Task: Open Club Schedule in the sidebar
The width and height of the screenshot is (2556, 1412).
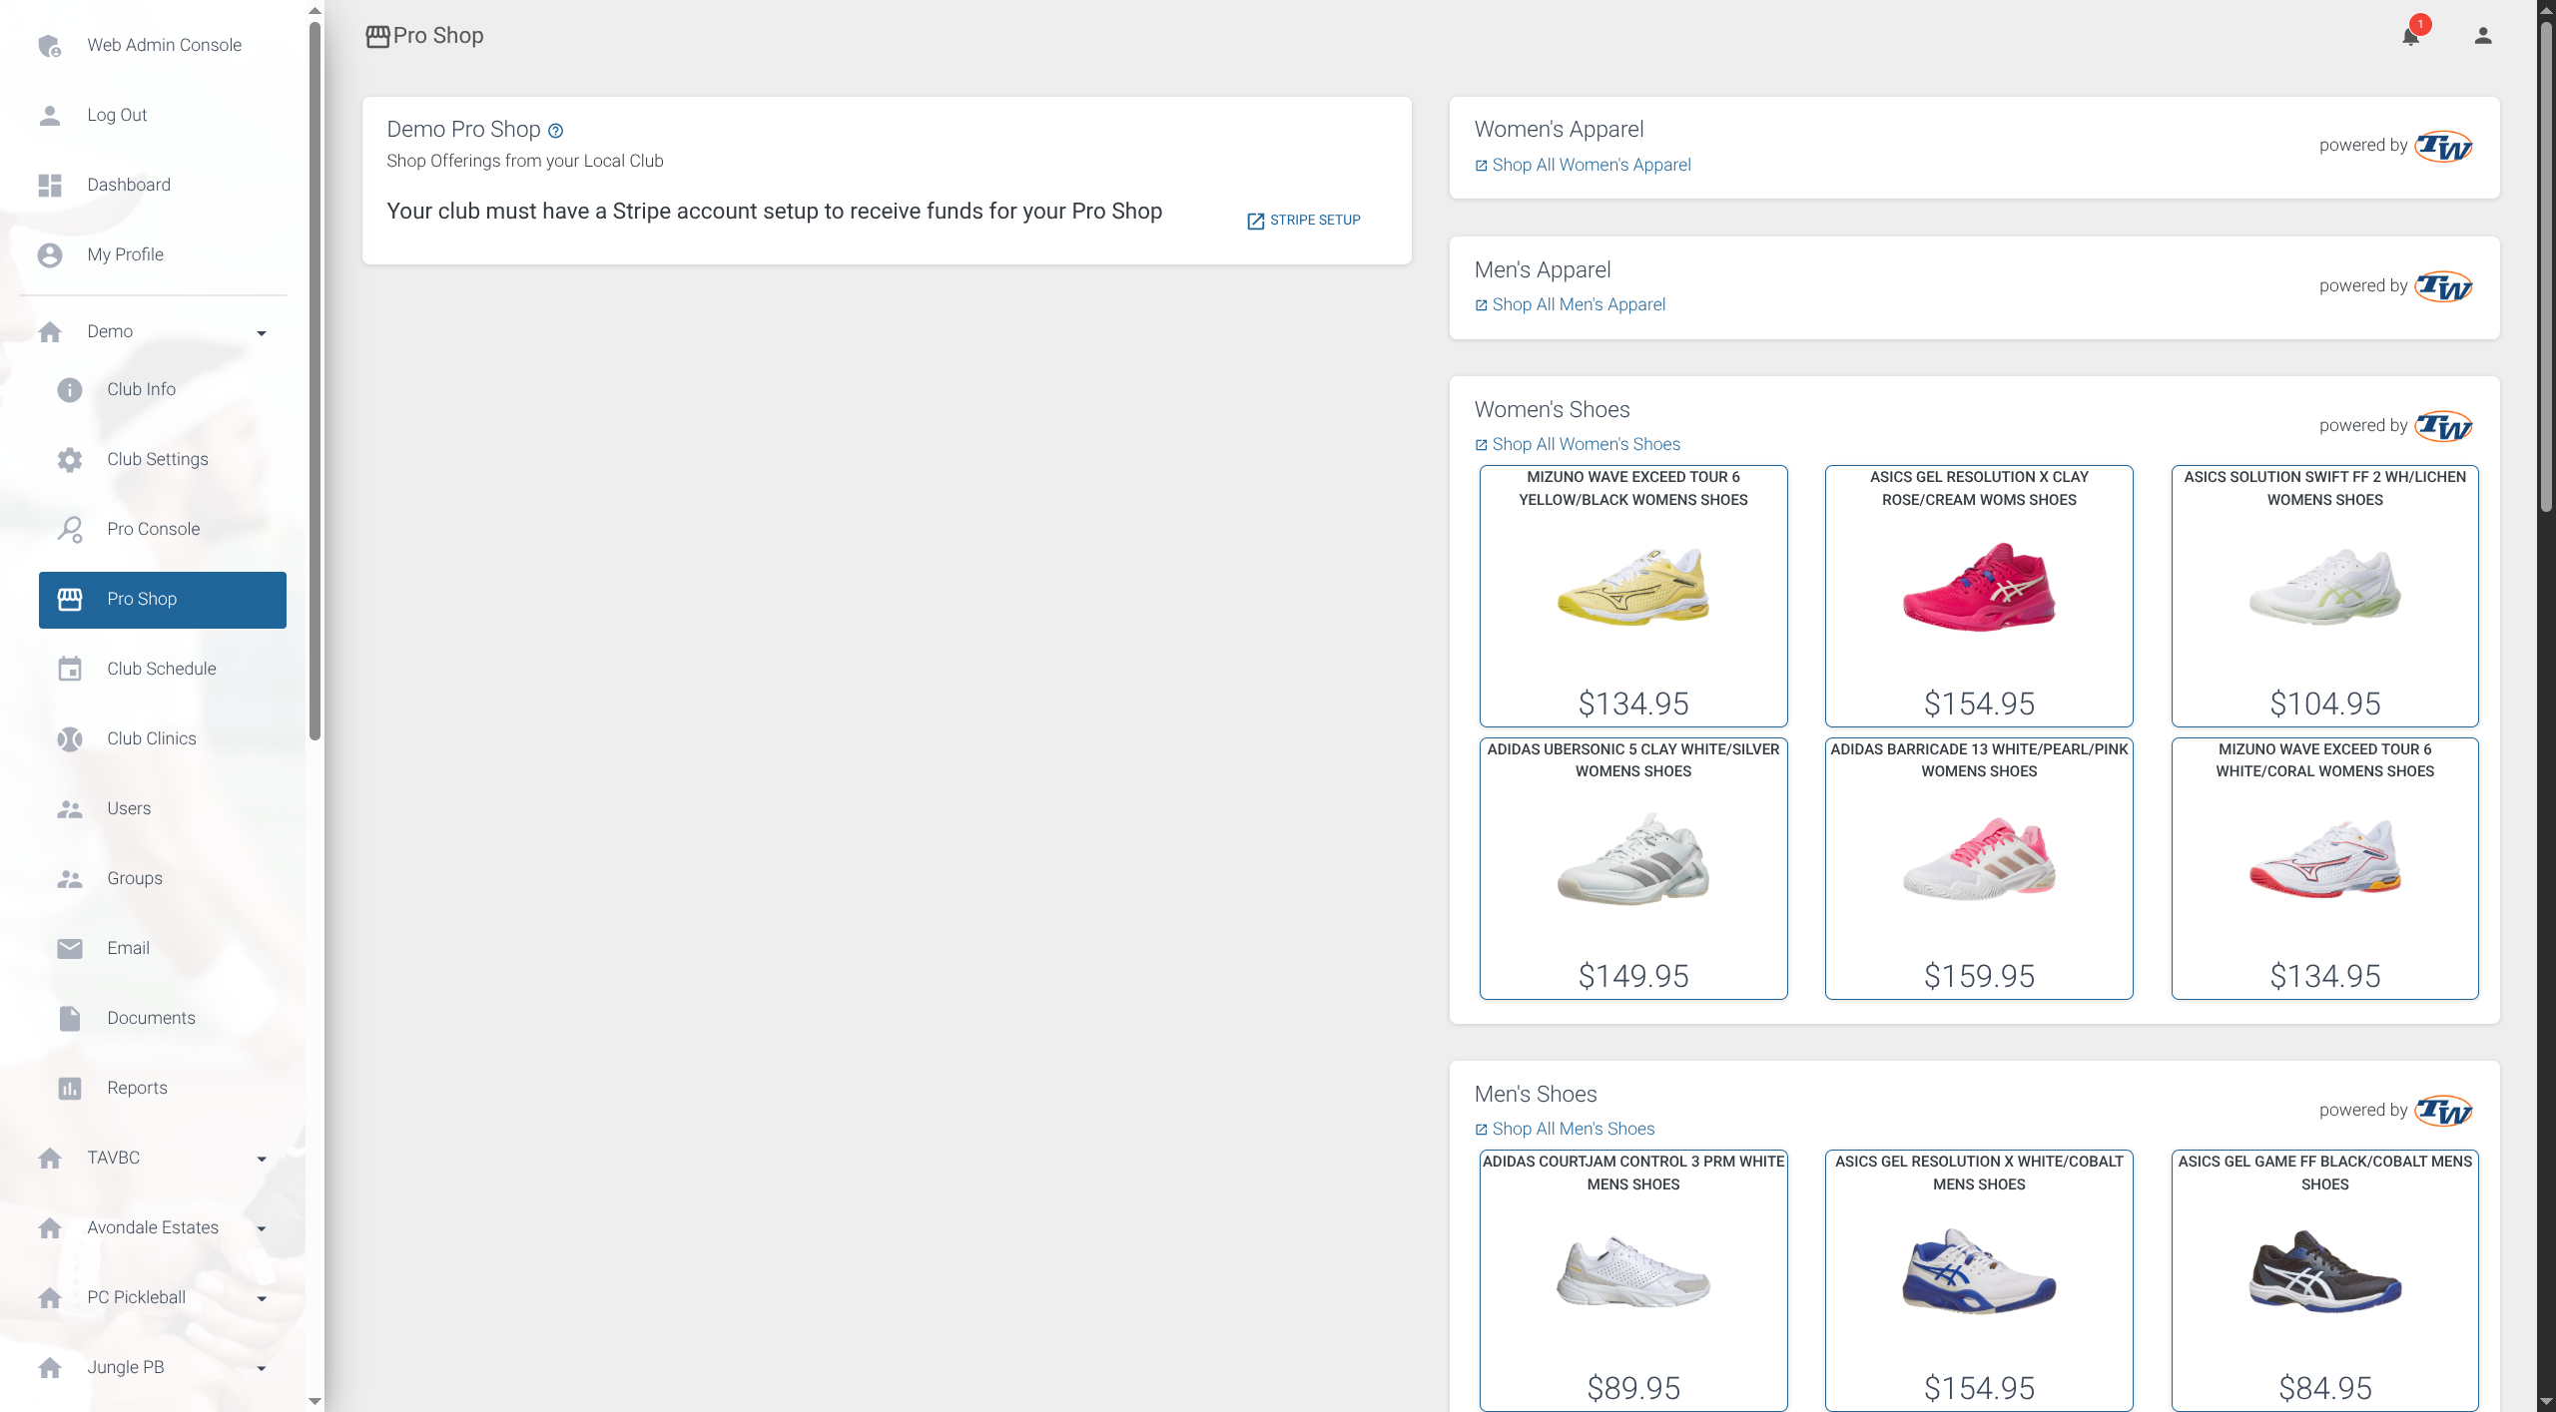Action: tap(162, 669)
